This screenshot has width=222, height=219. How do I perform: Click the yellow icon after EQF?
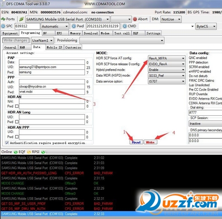[x=29, y=152]
